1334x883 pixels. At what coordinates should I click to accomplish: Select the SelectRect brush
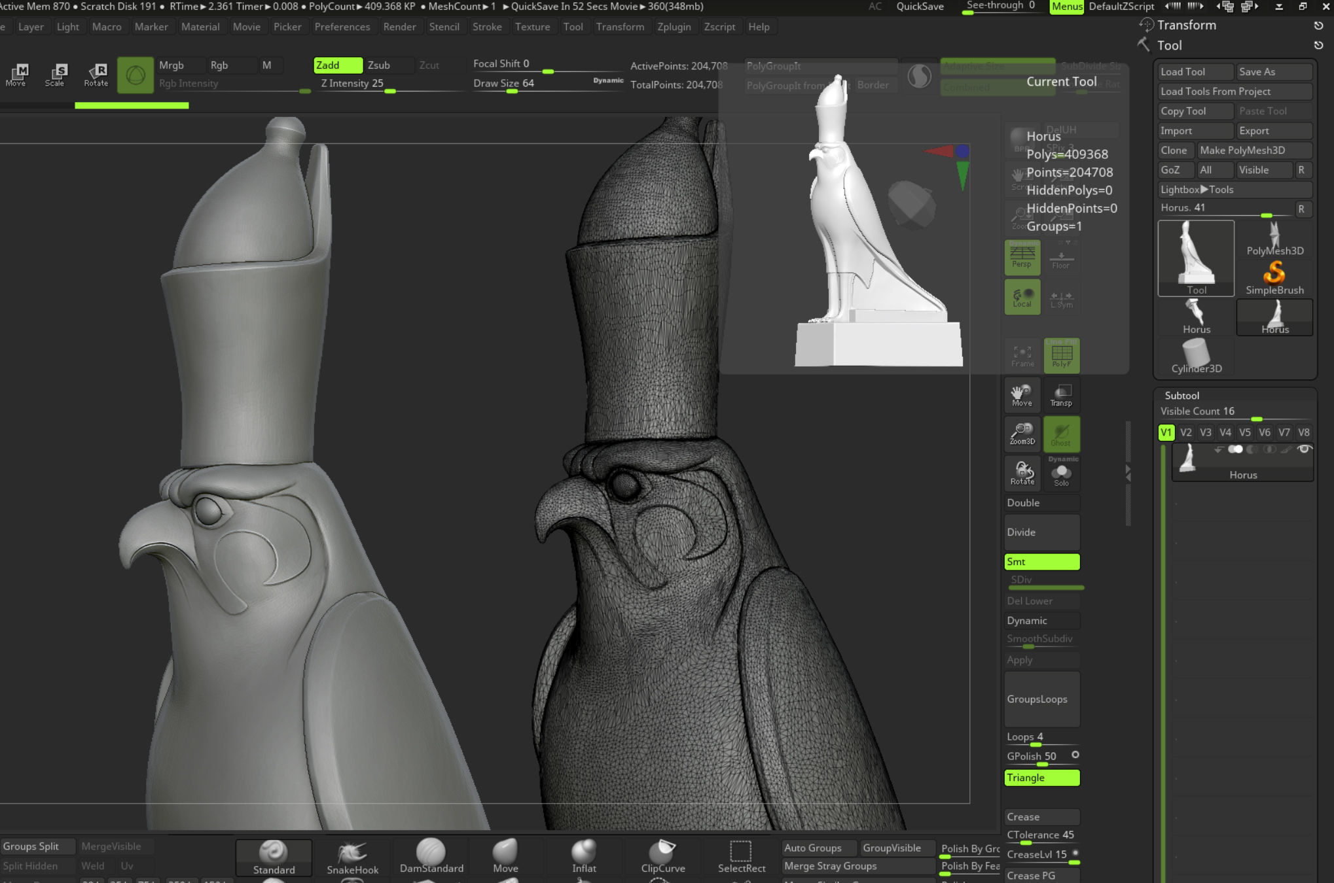click(x=741, y=857)
